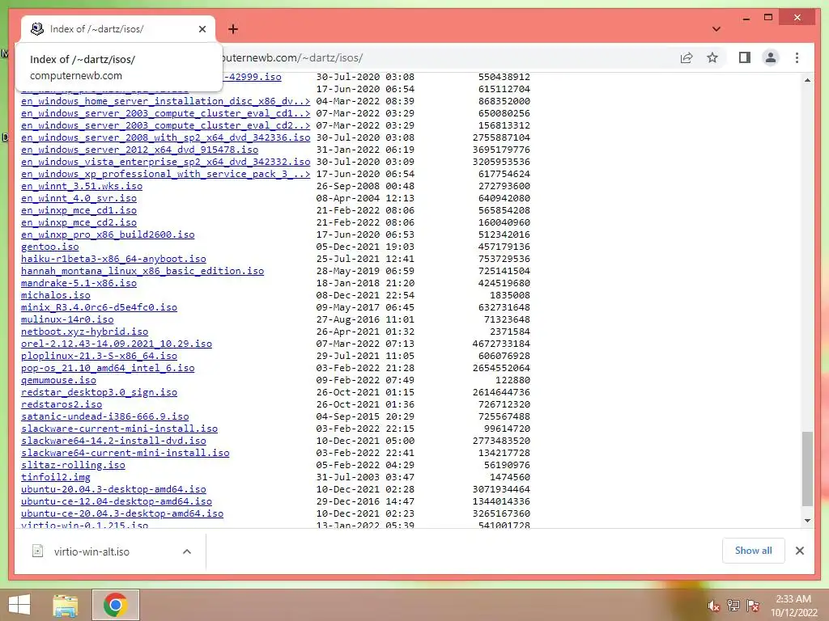Viewport: 829px width, 621px height.
Task: Download minix_R3.4.0rc6-d5e4fc0.iso
Action: (x=99, y=307)
